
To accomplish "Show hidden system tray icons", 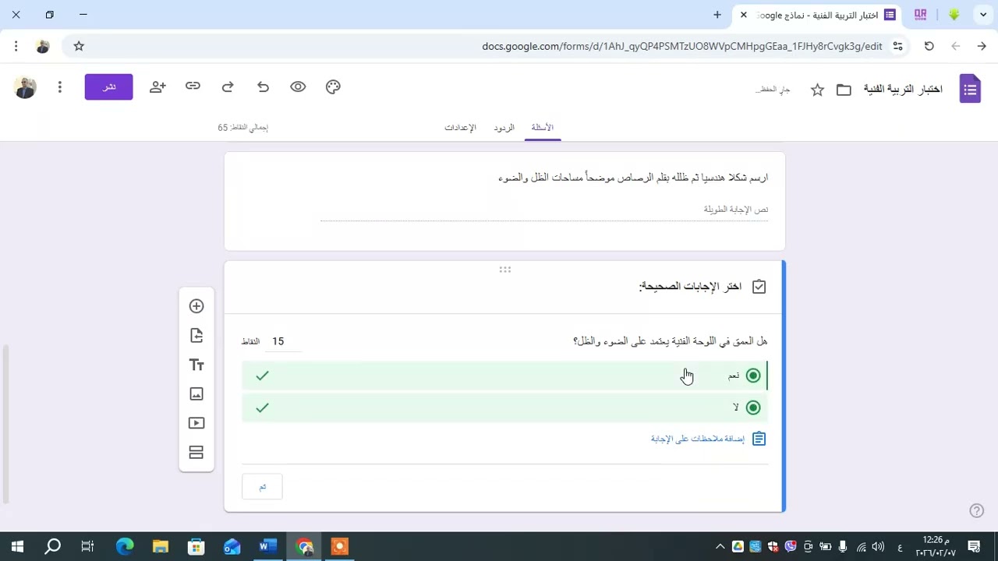I will pyautogui.click(x=720, y=546).
